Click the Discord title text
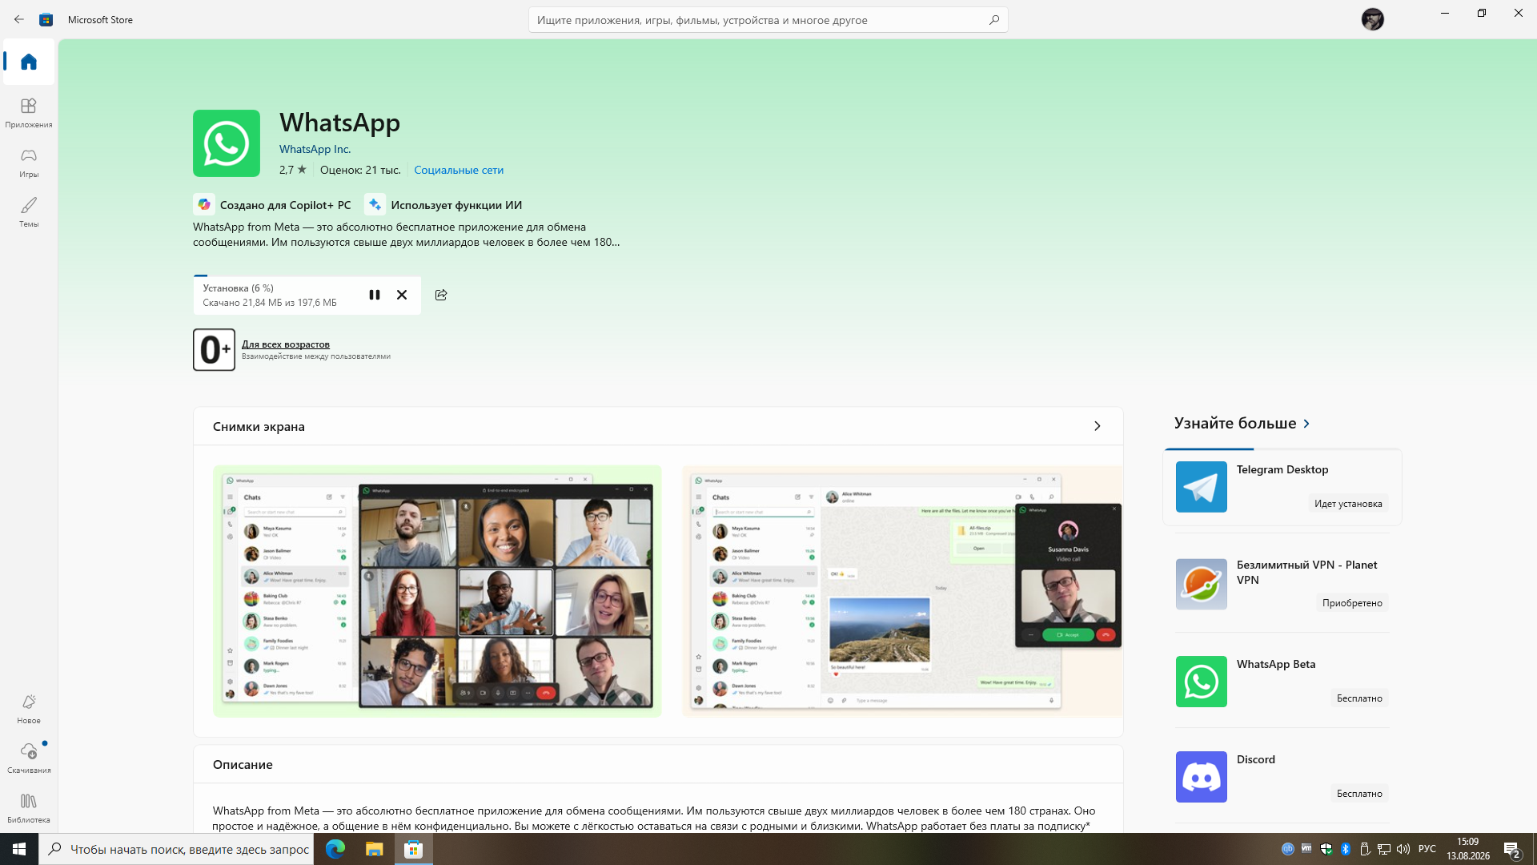Image resolution: width=1537 pixels, height=865 pixels. coord(1256,759)
